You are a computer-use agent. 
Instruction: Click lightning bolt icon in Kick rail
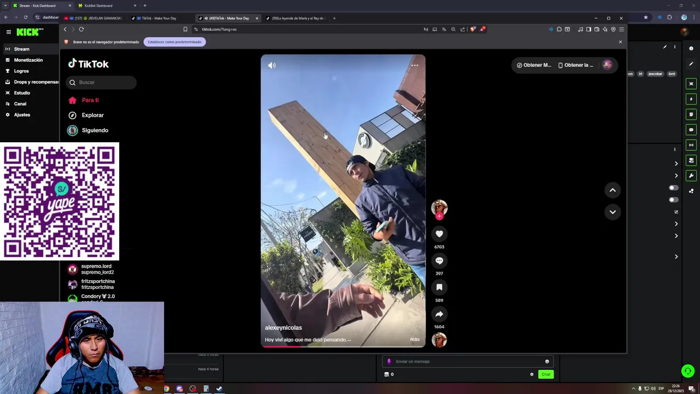pyautogui.click(x=691, y=99)
